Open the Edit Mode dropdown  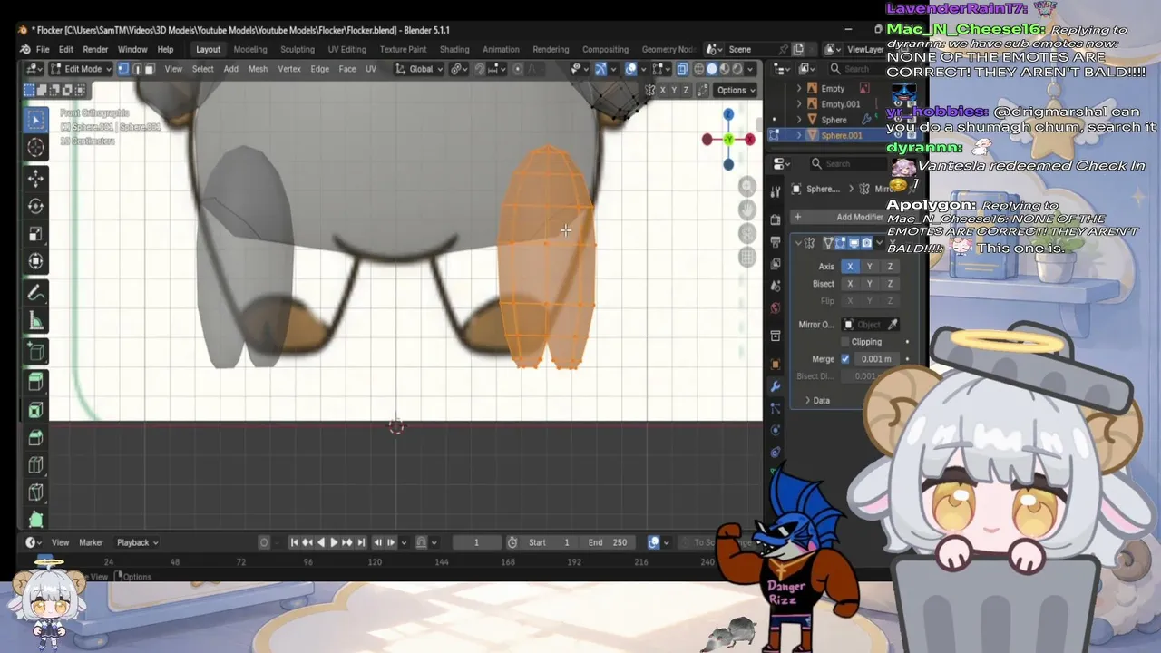[x=81, y=69]
